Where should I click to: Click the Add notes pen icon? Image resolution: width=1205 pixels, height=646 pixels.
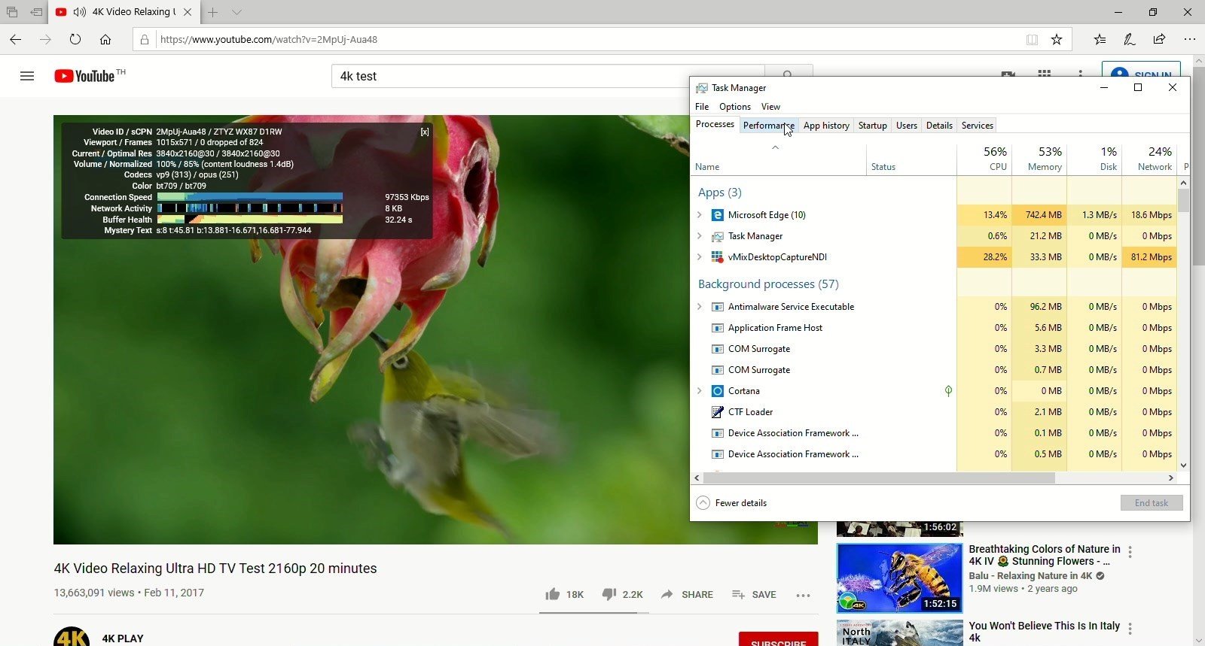1130,39
